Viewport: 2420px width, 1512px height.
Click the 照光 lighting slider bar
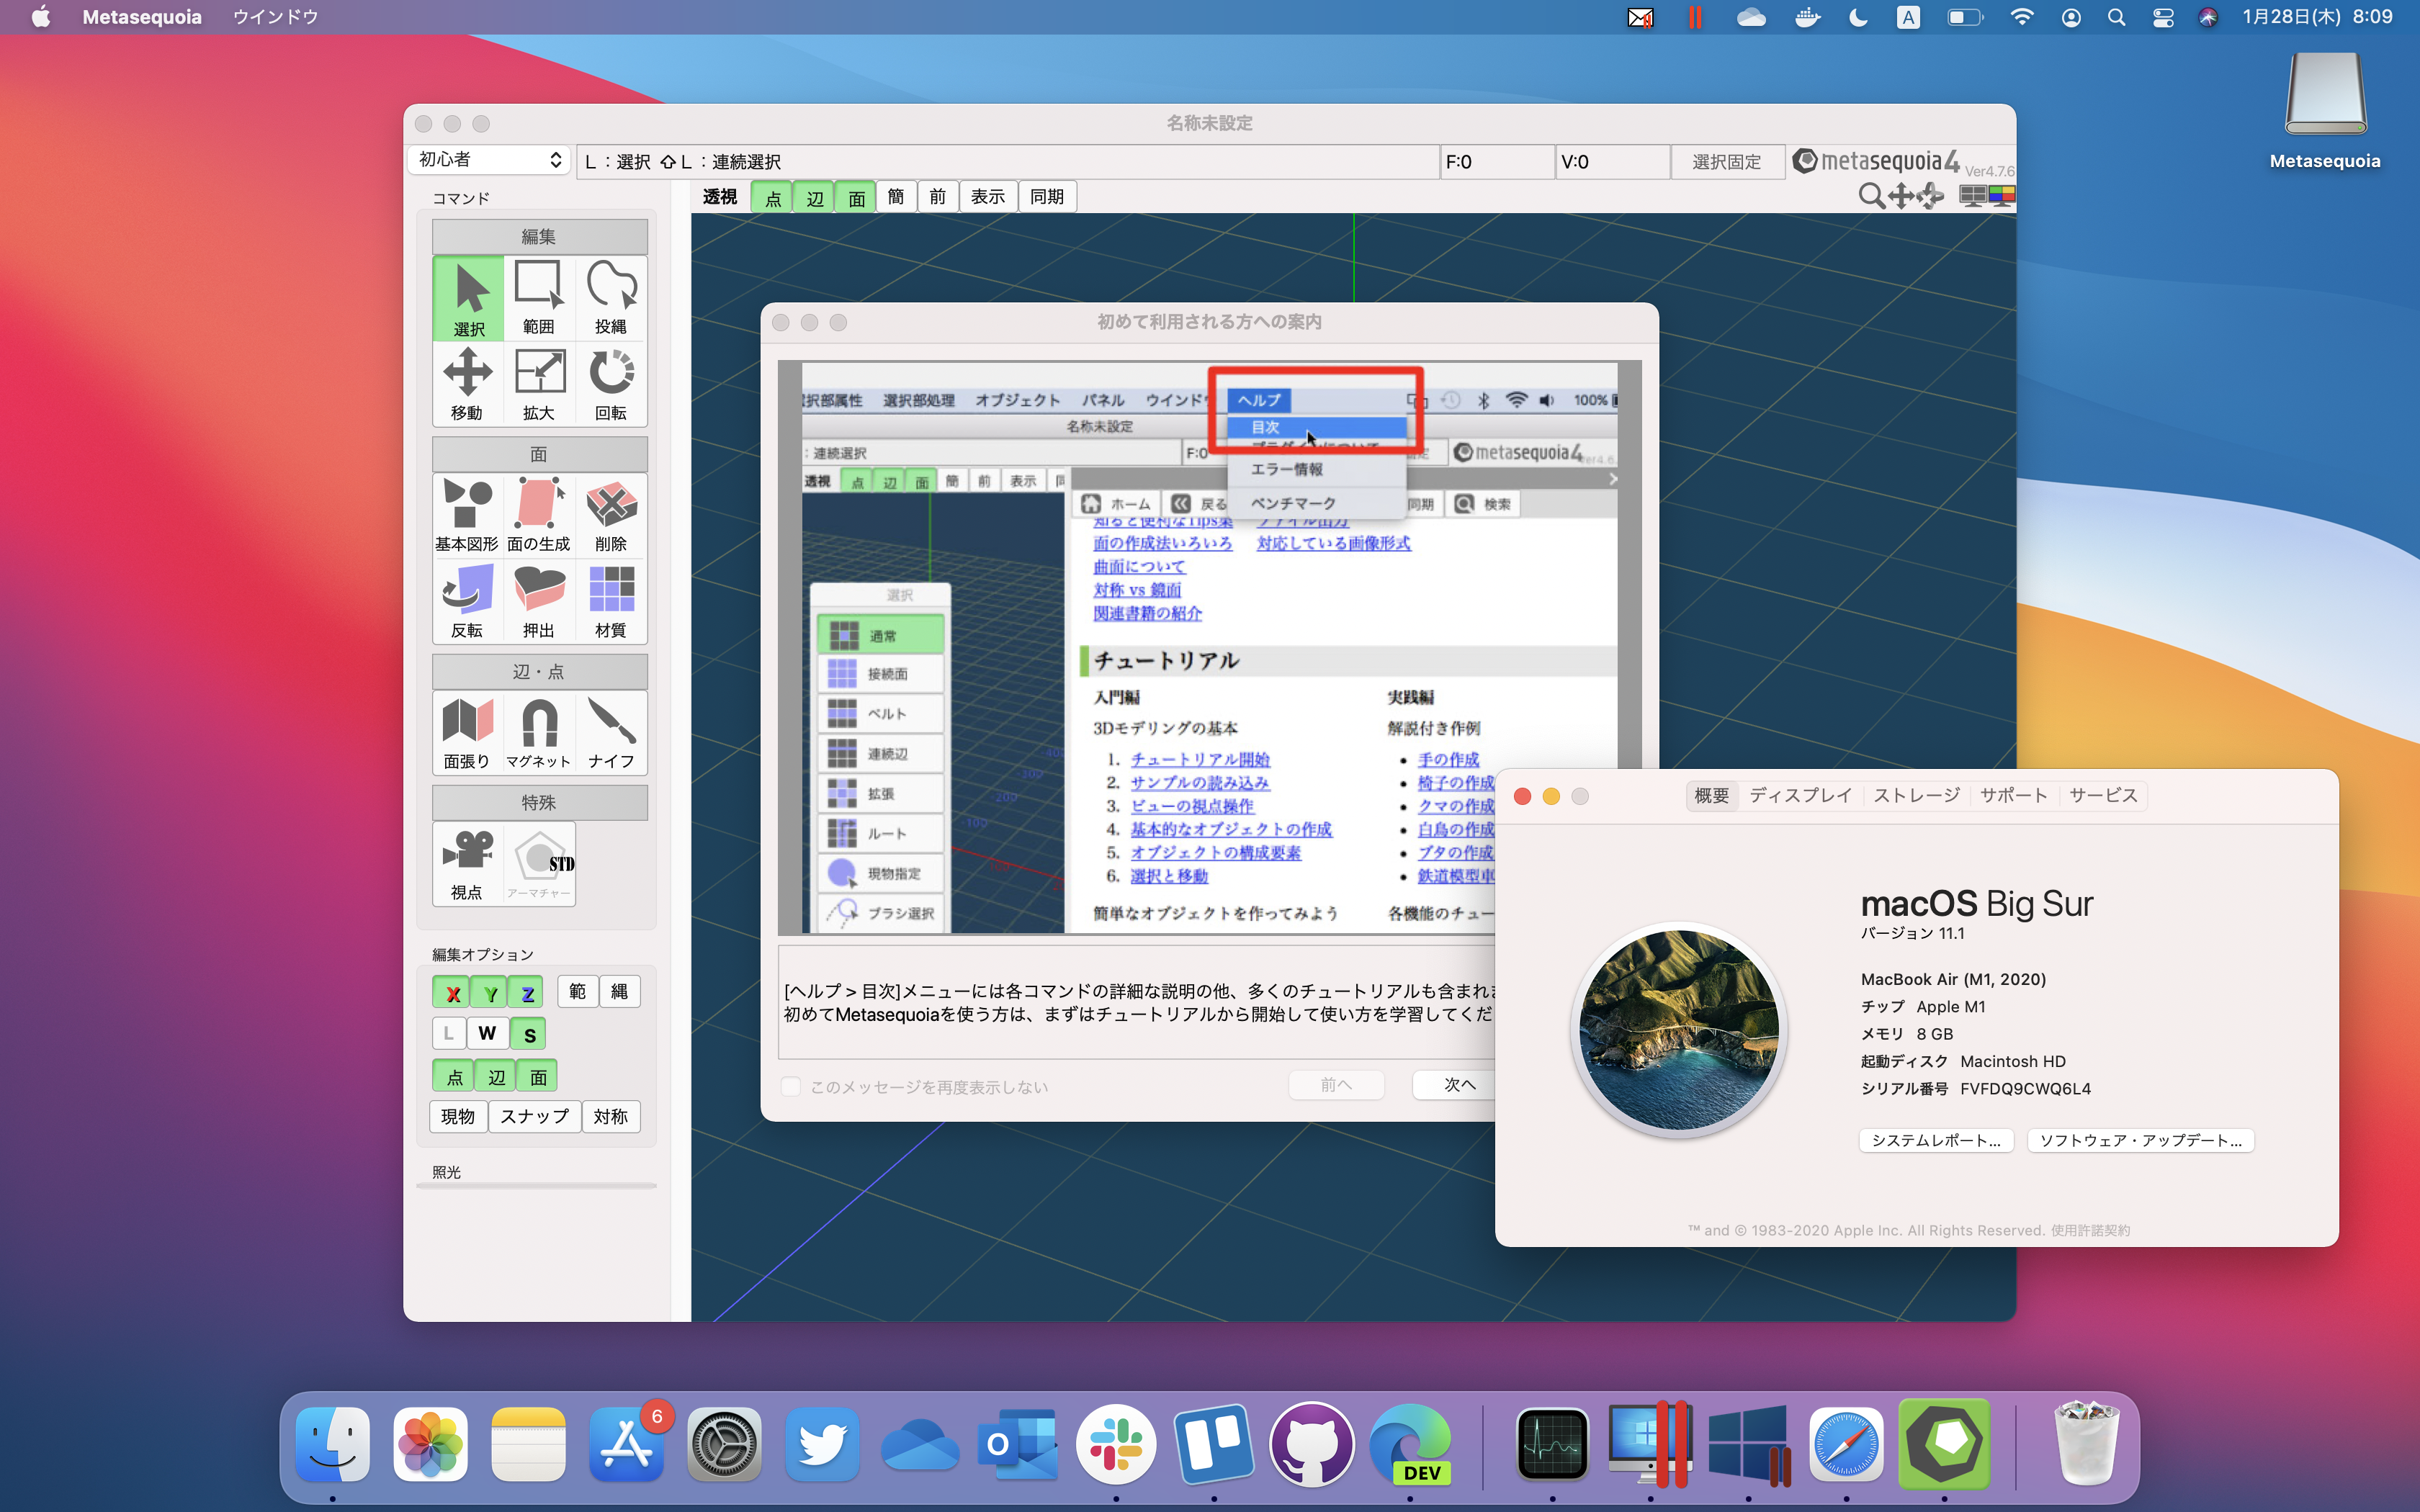pyautogui.click(x=537, y=1186)
